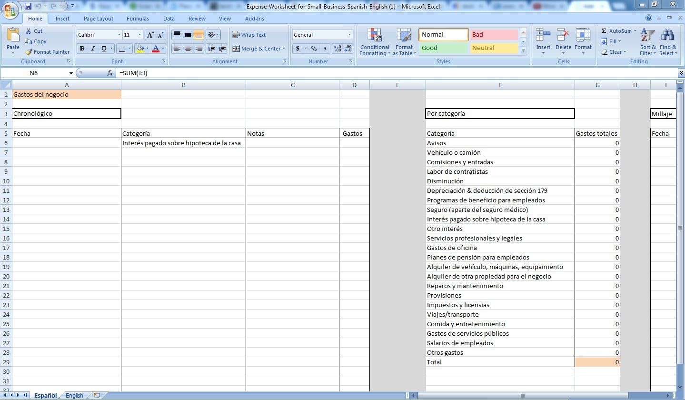Apply bold formatting
685x400 pixels.
click(x=81, y=49)
